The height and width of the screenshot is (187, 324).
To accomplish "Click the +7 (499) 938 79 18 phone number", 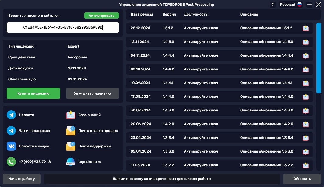I will pos(35,162).
